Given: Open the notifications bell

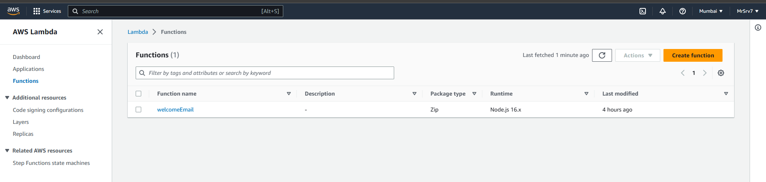Looking at the screenshot, I should (663, 11).
